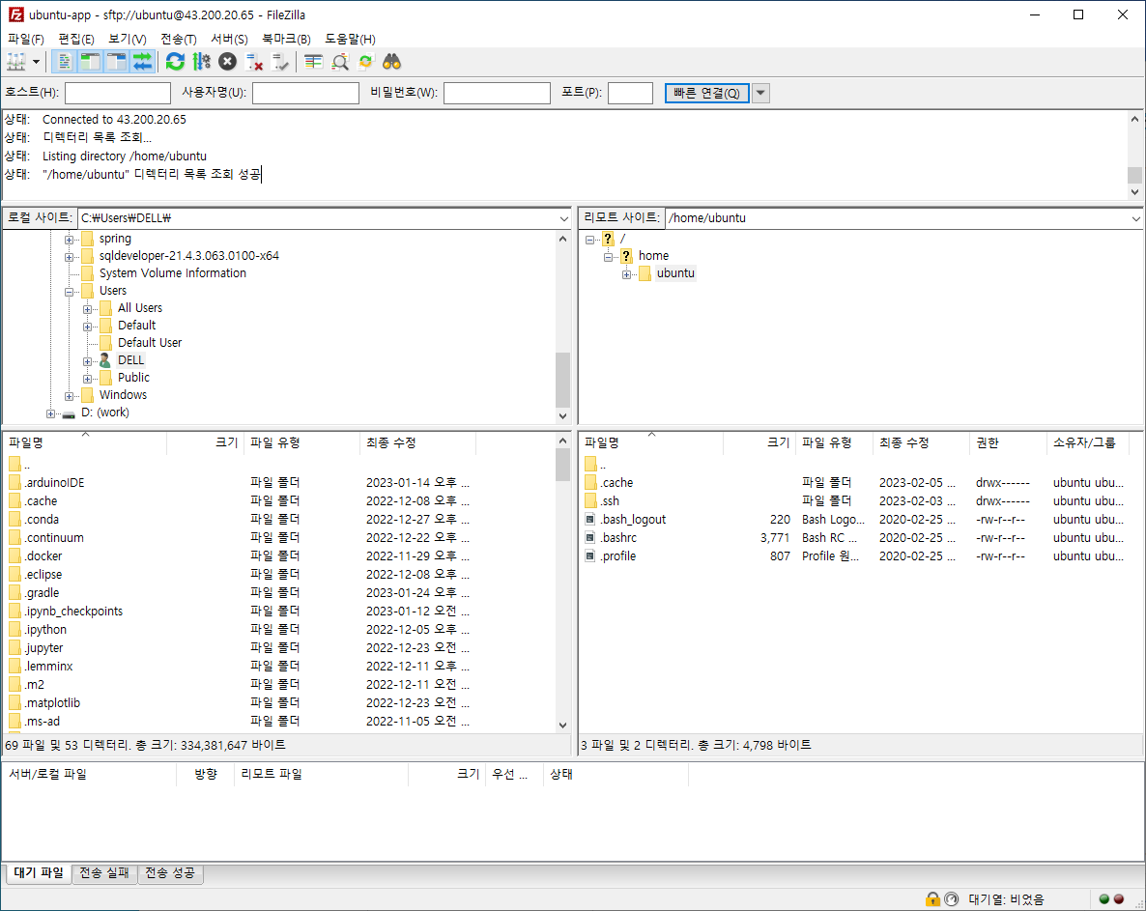Switch to the 전송 실패 tab
This screenshot has width=1146, height=911.
103,873
